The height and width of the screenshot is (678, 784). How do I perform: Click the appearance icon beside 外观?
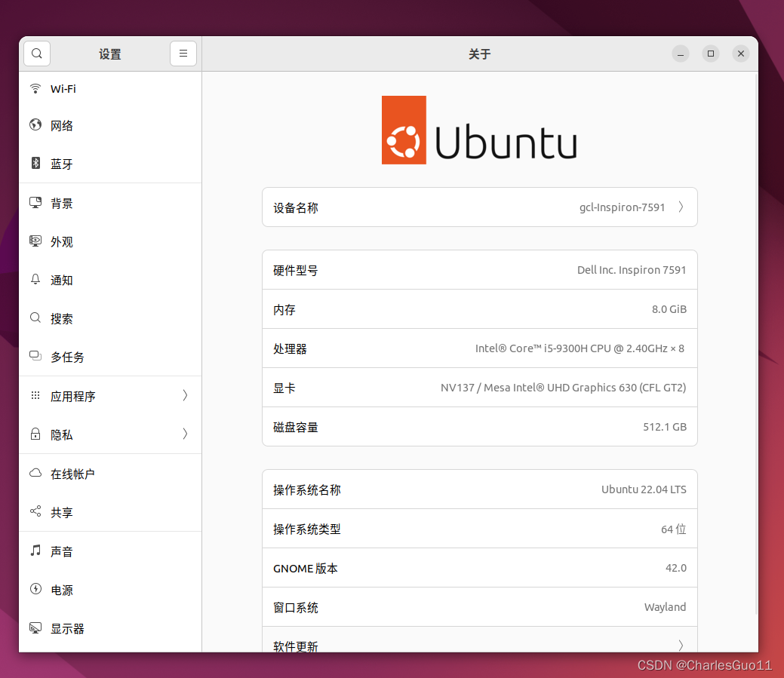coord(35,241)
